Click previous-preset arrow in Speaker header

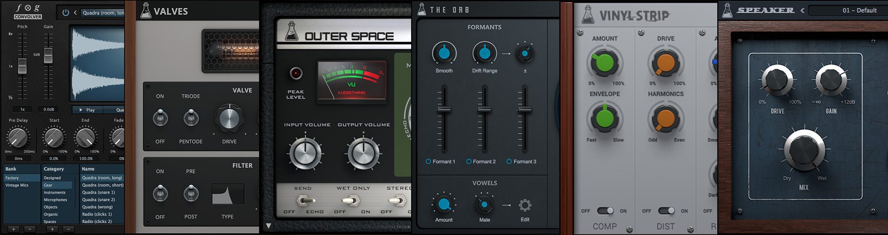[x=803, y=10]
